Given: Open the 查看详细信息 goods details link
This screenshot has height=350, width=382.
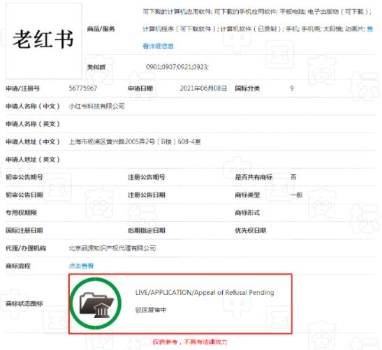Looking at the screenshot, I should [158, 46].
